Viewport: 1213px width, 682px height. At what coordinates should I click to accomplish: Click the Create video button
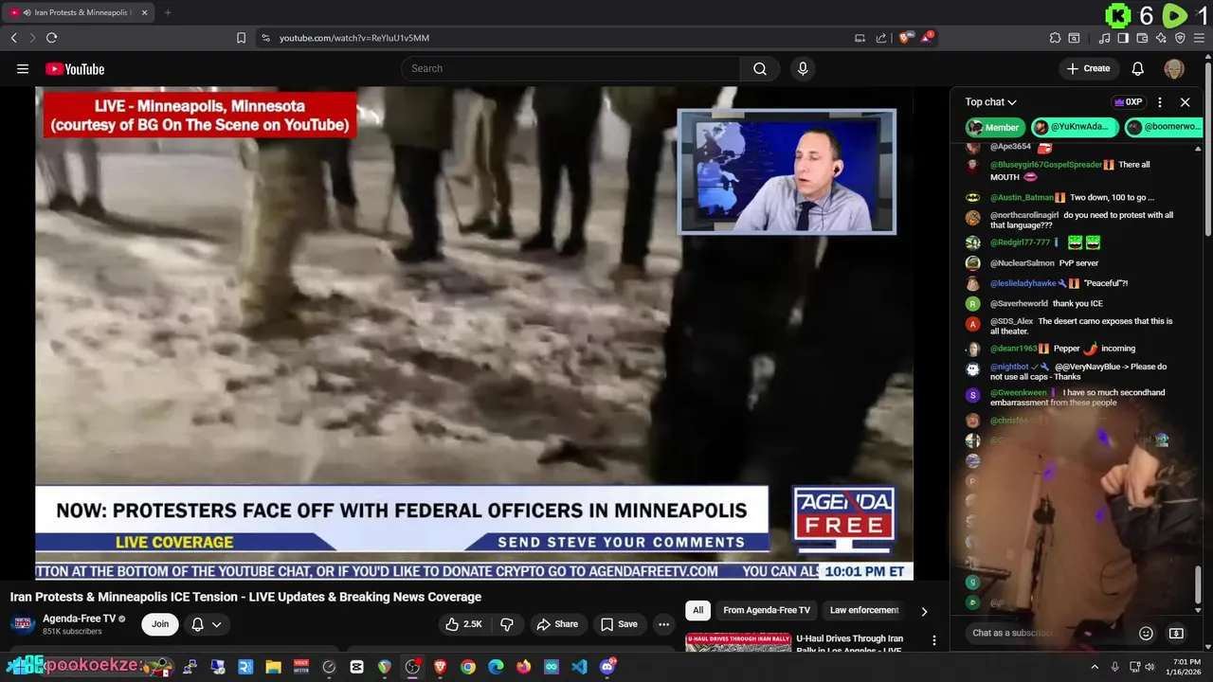coord(1088,68)
